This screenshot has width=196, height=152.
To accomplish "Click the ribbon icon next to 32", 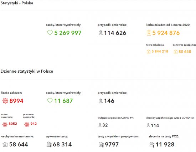I will coord(100,125).
